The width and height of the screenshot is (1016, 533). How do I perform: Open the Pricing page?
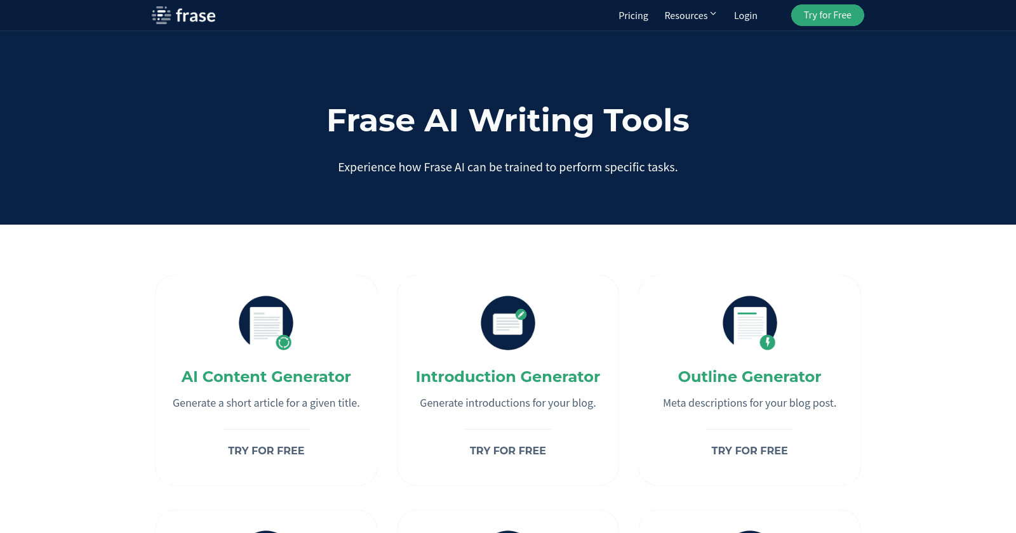(x=633, y=16)
